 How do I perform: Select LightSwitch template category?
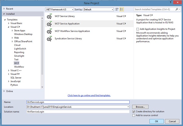(20, 49)
